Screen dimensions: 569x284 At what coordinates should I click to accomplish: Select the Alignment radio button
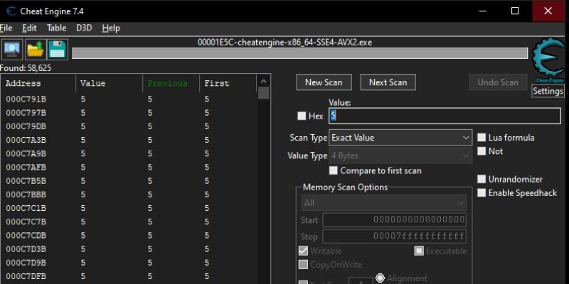pos(380,278)
